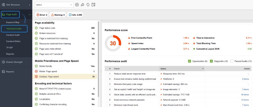Click the red triangle beside First Contentful Paint
The width and height of the screenshot is (253, 107).
(x=129, y=38)
